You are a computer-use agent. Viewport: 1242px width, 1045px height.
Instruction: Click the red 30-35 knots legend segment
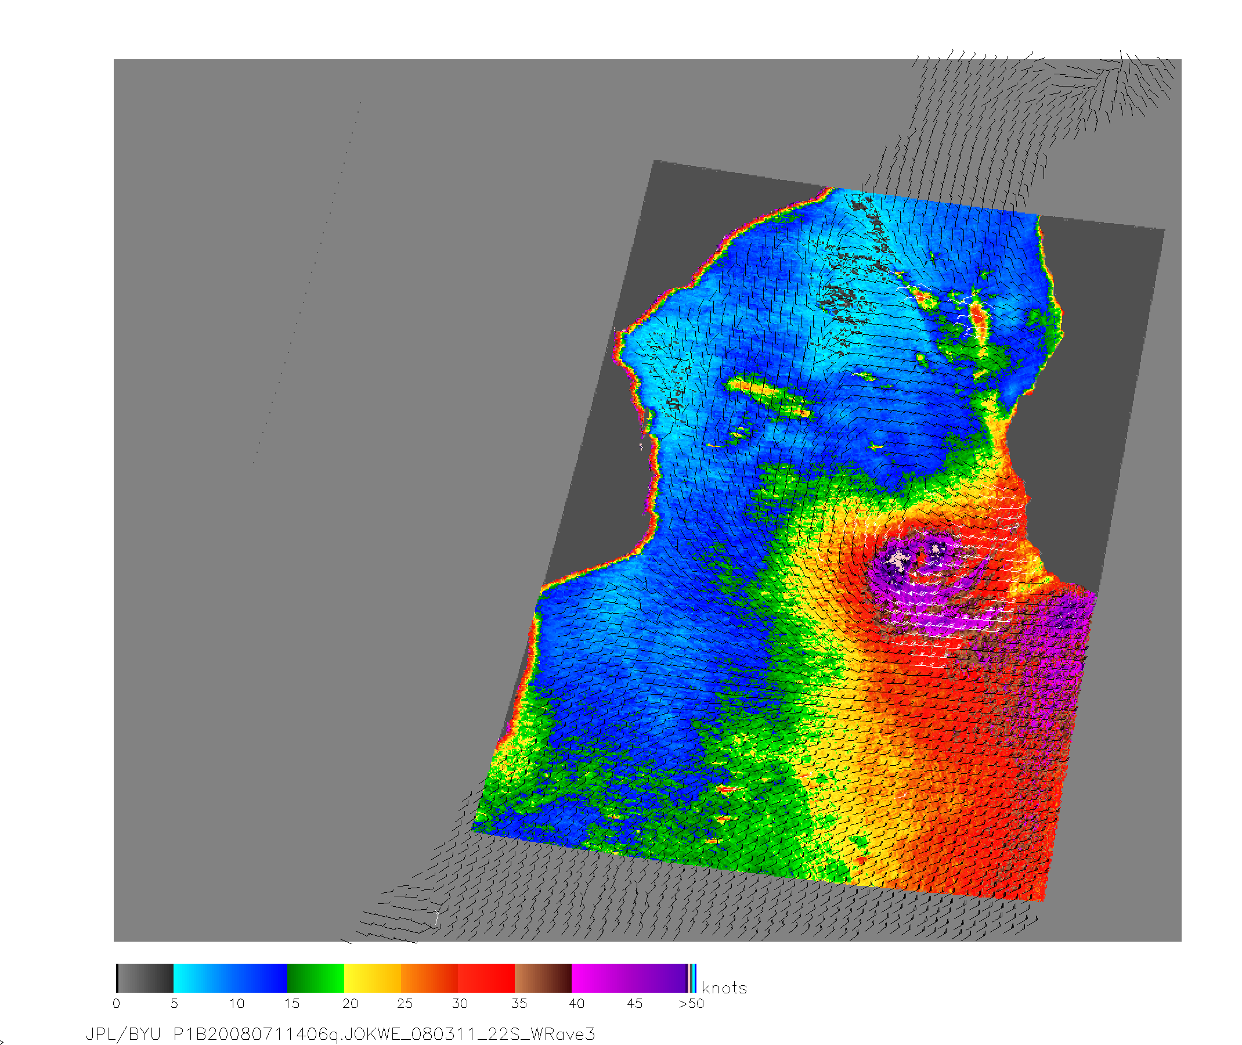pos(486,978)
